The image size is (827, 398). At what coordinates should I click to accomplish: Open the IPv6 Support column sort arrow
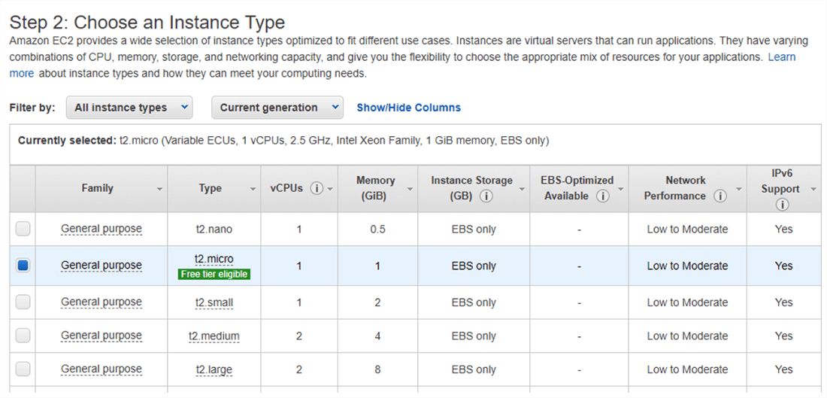813,189
